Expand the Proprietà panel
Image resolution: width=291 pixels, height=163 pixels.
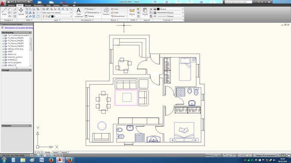167,20
